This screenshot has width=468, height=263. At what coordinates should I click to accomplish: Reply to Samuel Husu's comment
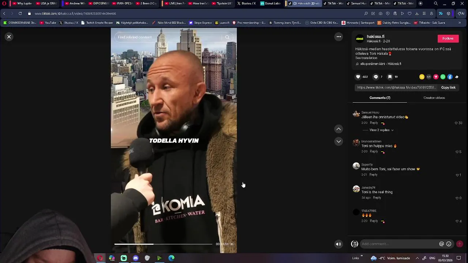tap(374, 123)
